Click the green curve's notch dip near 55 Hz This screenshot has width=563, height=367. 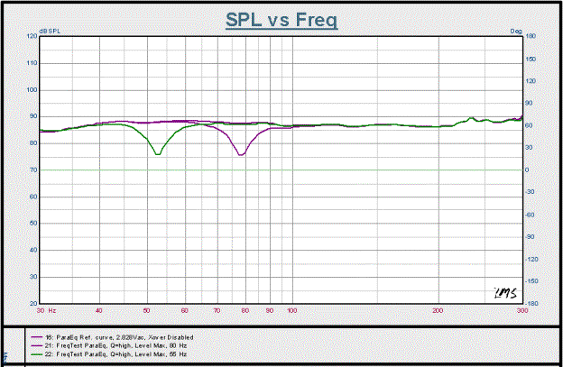coord(158,154)
